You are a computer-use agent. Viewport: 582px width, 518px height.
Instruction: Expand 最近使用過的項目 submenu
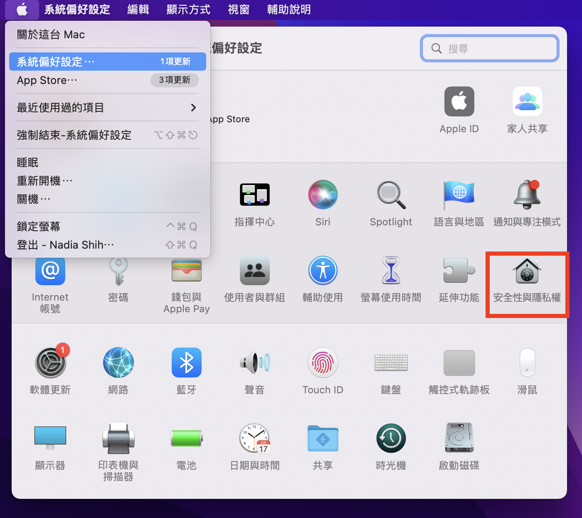coord(107,108)
